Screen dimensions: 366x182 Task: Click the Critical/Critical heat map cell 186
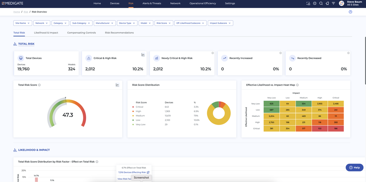point(336,129)
